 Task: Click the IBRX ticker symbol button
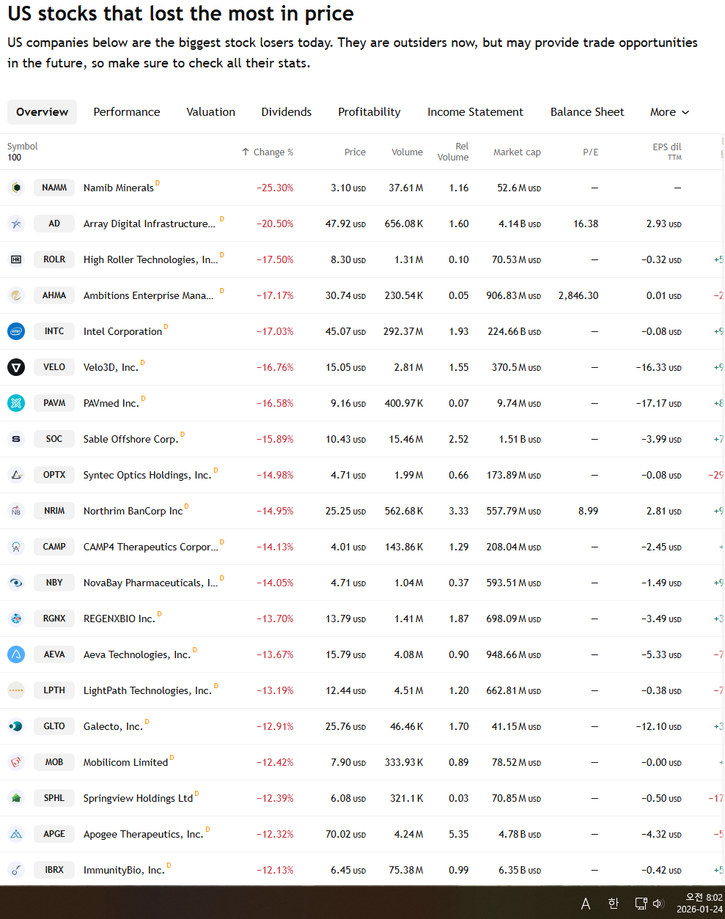click(54, 870)
